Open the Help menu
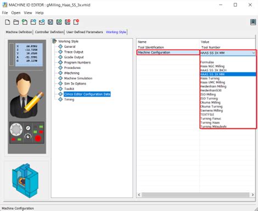This screenshot has width=258, height=211. click(40, 13)
